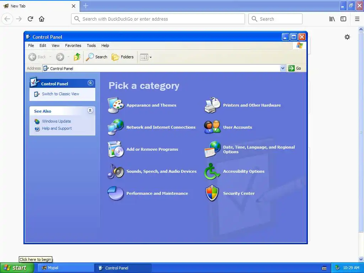
Task: Click the green Go arrow button
Action: [x=291, y=68]
